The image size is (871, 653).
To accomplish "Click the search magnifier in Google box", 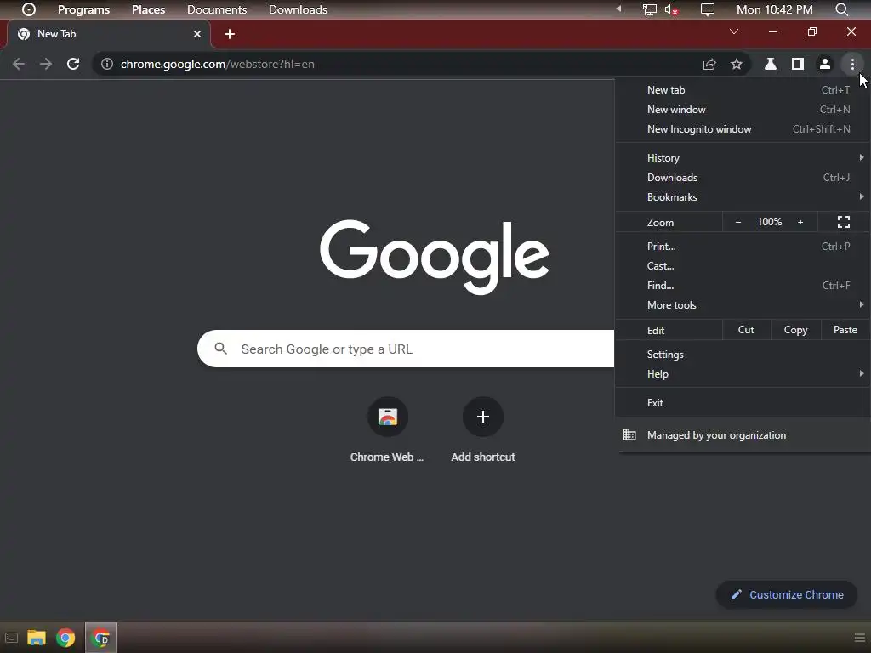I will pos(221,349).
